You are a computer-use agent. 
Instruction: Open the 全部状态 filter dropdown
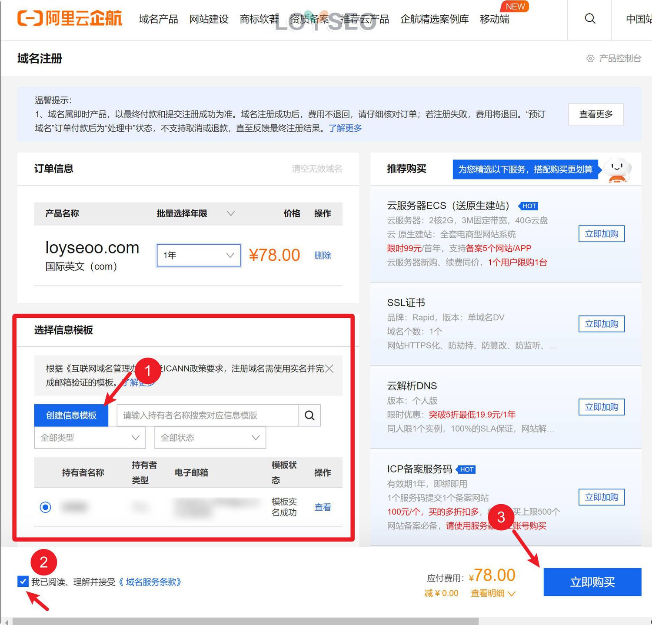tap(210, 438)
